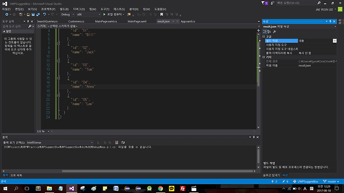The width and height of the screenshot is (344, 193).
Task: Open the properties object selector dropdown
Action: pos(335,27)
